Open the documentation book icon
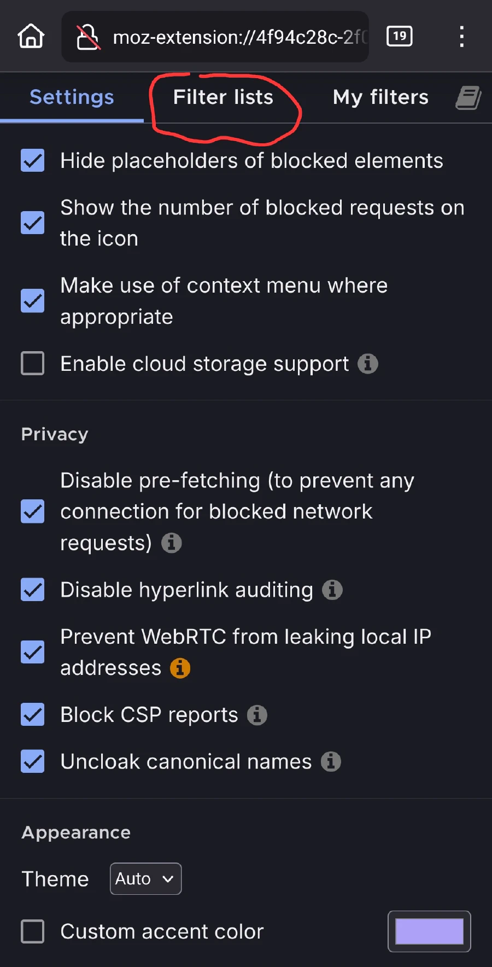The image size is (492, 967). [468, 97]
